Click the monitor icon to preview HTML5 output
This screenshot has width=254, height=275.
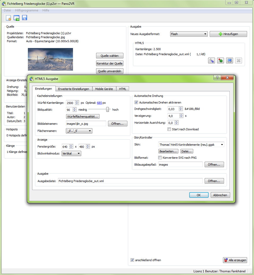(229, 61)
